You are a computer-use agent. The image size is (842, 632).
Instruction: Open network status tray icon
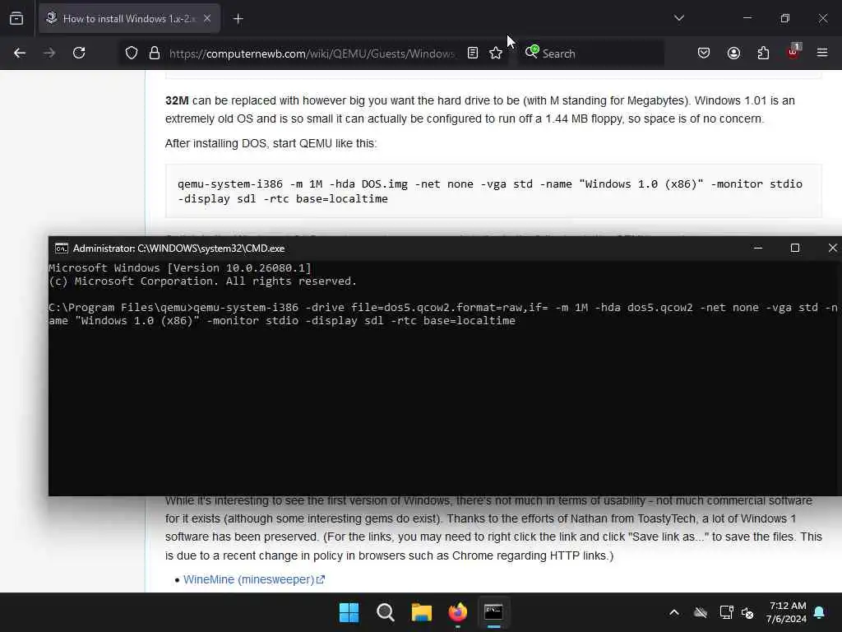[726, 612]
